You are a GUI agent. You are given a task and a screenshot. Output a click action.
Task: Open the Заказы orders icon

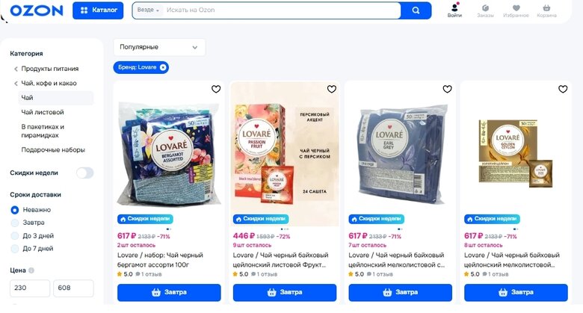(485, 10)
